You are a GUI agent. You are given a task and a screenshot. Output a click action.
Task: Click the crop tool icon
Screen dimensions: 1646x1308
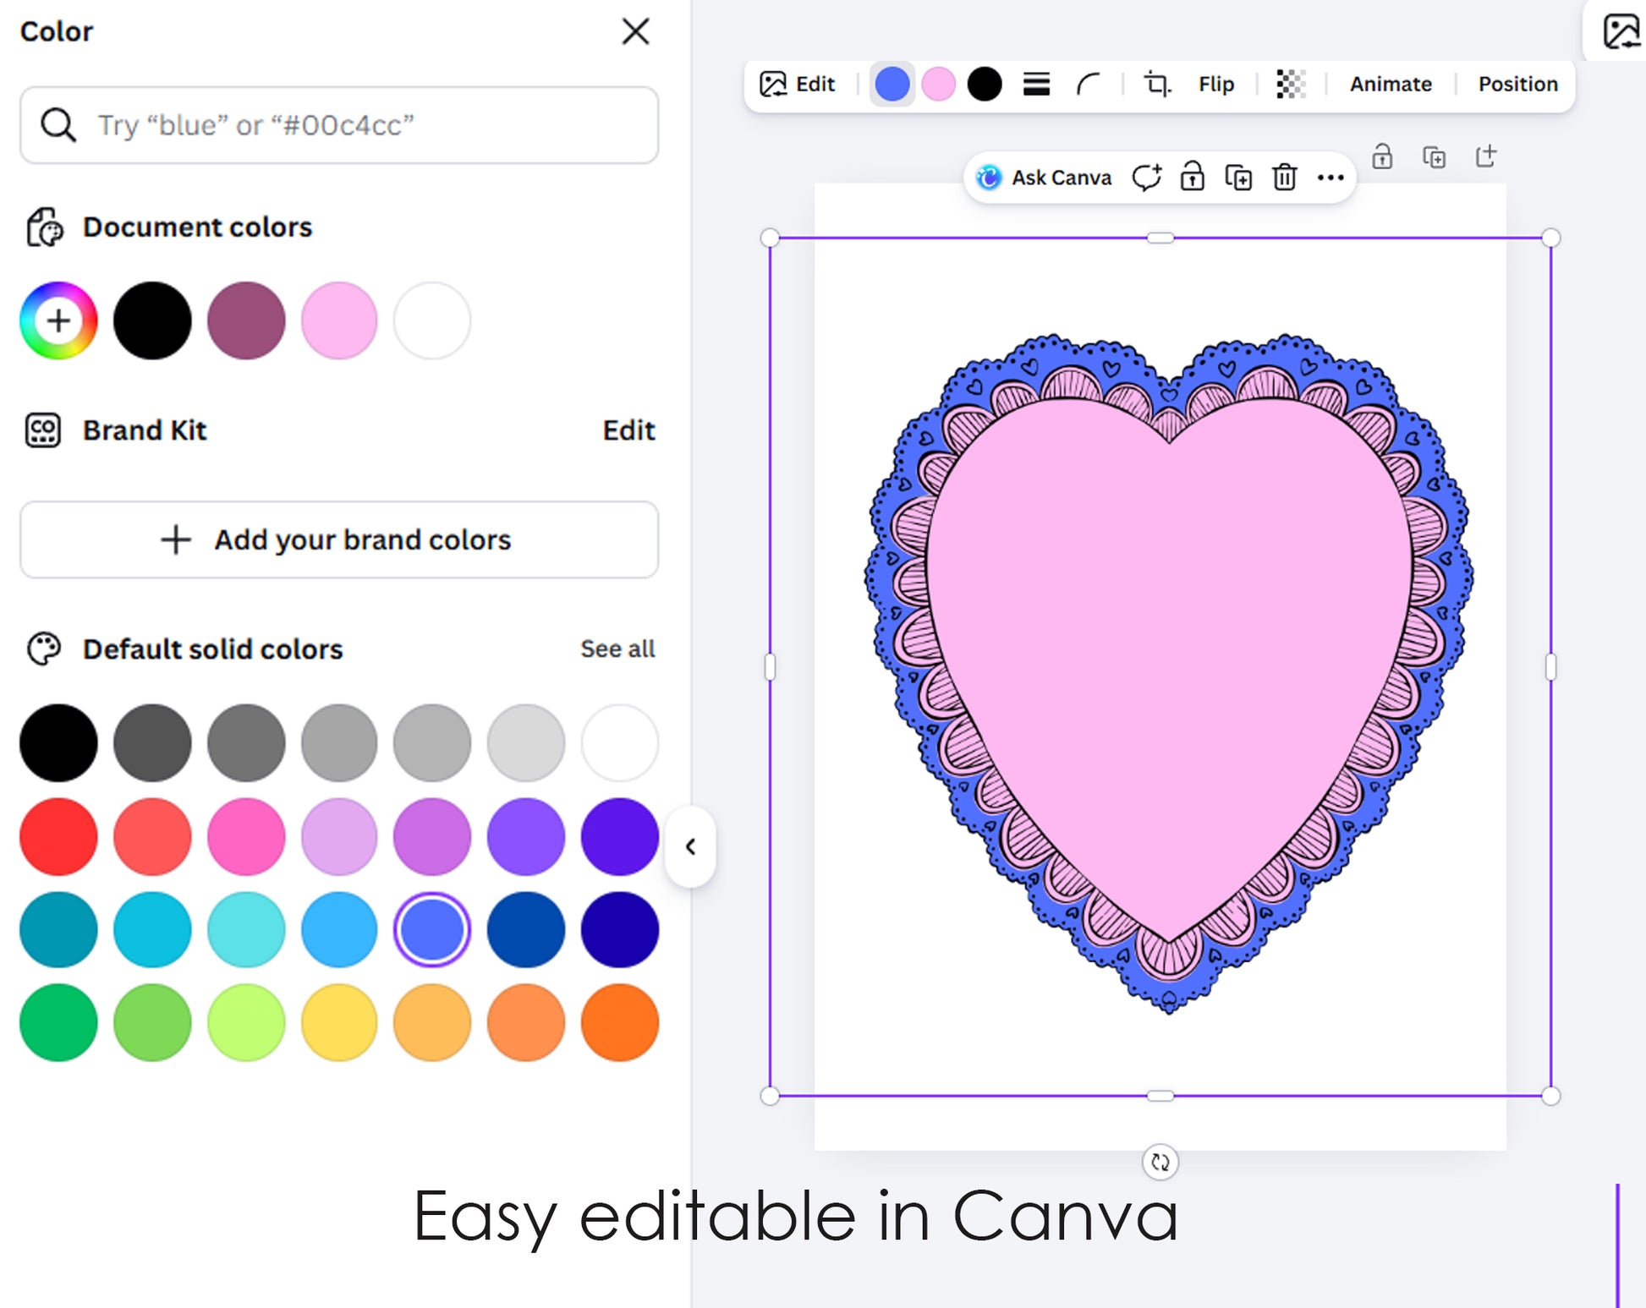1156,85
